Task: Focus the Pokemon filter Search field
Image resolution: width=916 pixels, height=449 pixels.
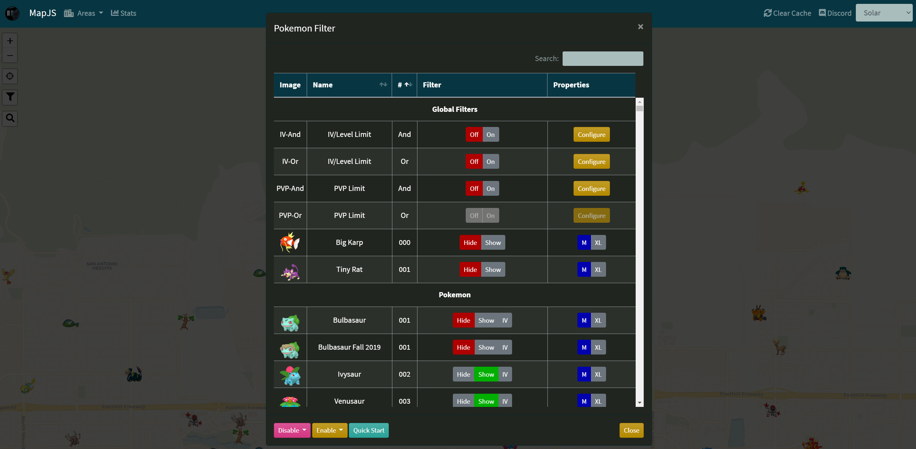Action: click(x=603, y=58)
